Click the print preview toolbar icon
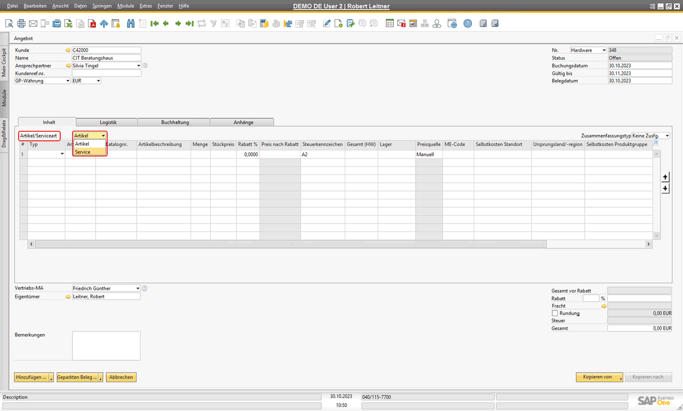This screenshot has width=683, height=411. [x=9, y=23]
